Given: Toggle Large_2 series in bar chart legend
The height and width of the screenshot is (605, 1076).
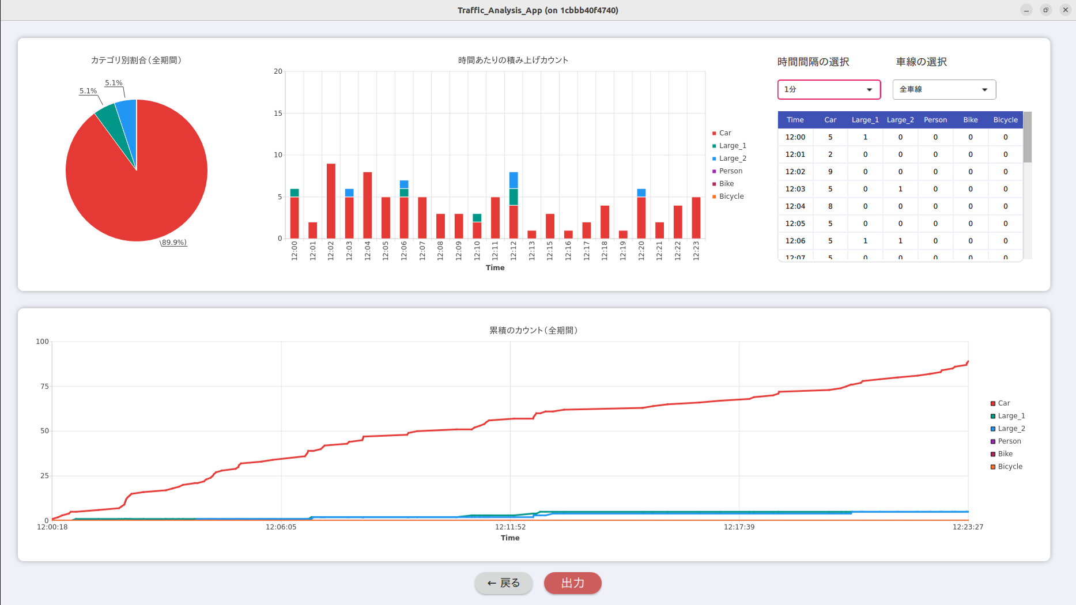Looking at the screenshot, I should (729, 158).
